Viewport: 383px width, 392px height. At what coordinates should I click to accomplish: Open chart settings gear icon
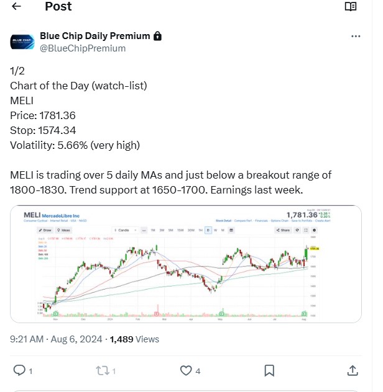(x=314, y=230)
